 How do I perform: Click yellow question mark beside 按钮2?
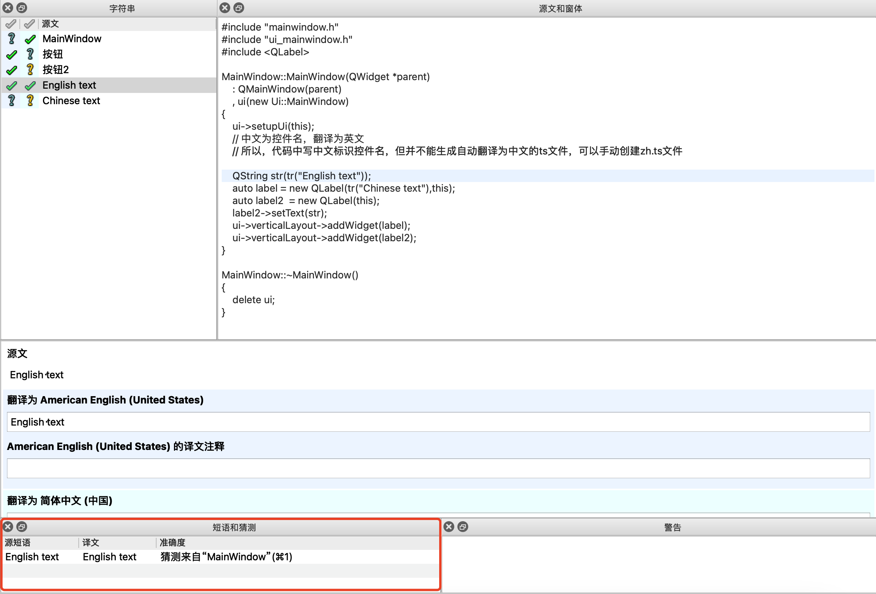tap(30, 70)
